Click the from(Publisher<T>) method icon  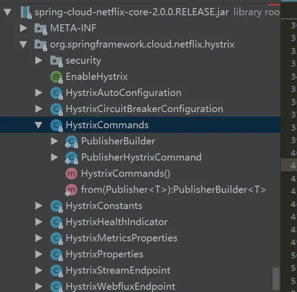click(x=71, y=190)
